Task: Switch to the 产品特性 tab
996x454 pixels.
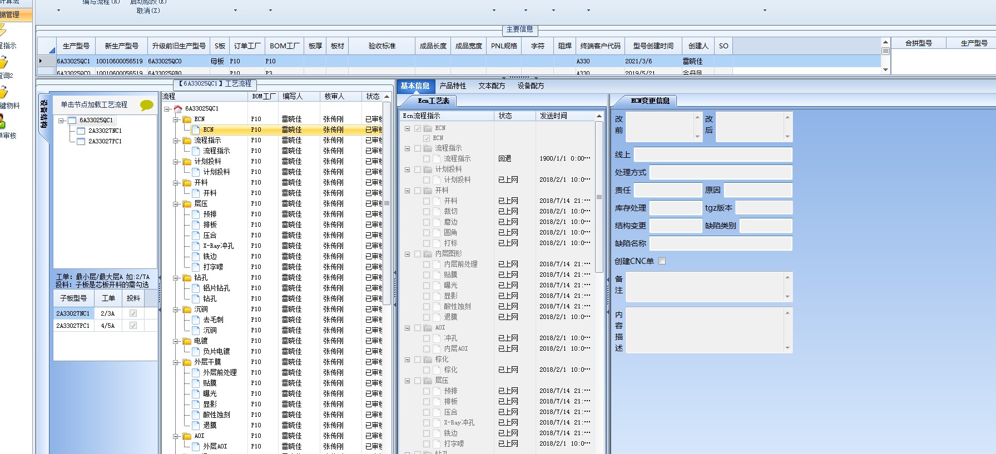Action: 453,86
